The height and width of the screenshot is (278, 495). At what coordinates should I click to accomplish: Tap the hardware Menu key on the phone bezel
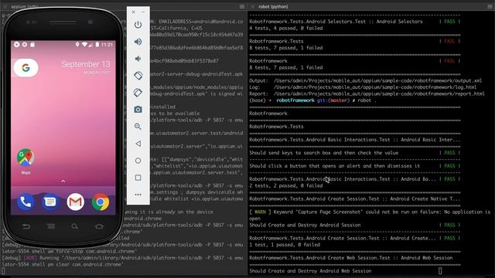[50, 226]
